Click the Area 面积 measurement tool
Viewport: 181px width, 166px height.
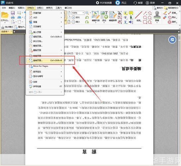[172, 22]
